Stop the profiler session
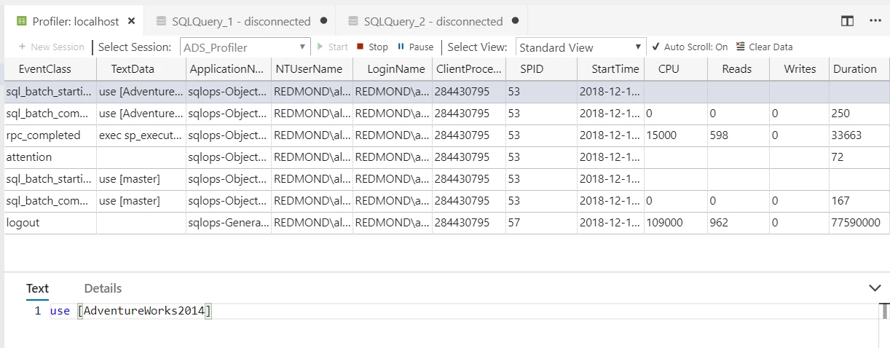 click(372, 47)
